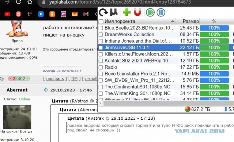
Task: Click the Blue.Beetle 100% progress bar
Action: 214,28
